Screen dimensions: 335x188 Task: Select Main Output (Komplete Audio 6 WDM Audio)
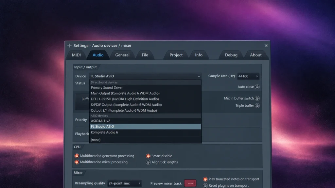[x=145, y=93]
